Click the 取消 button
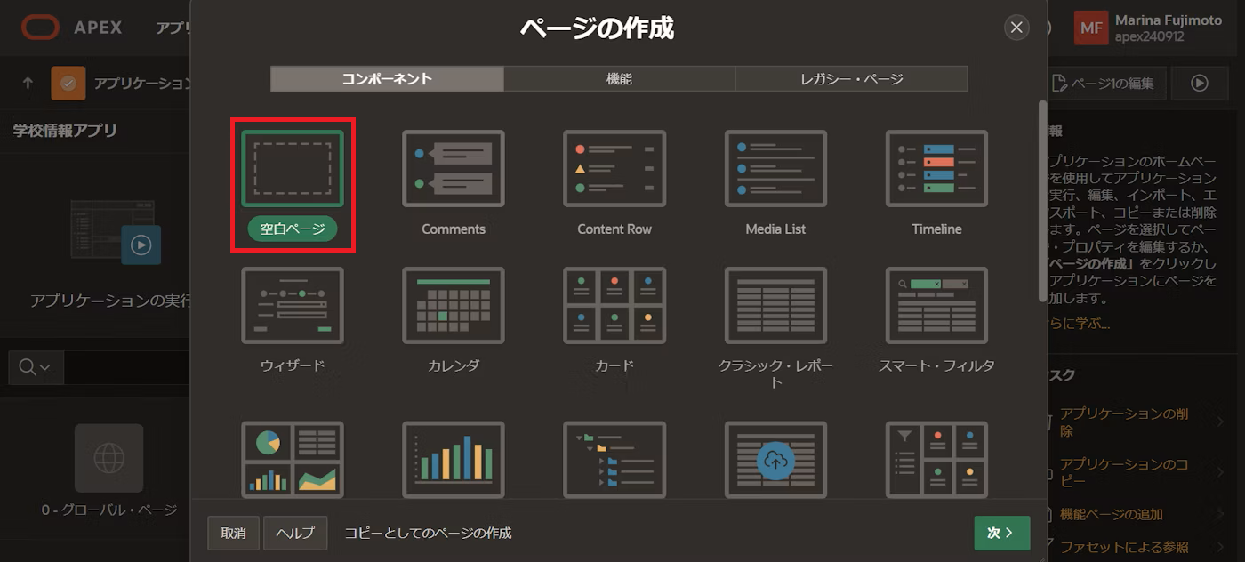 tap(233, 533)
